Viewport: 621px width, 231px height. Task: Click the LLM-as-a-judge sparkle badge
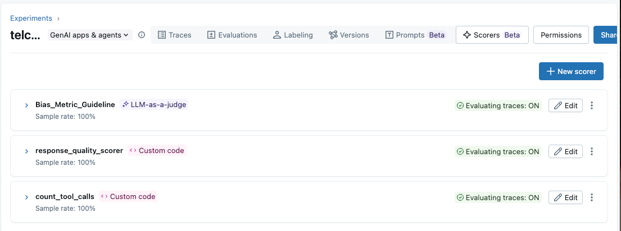click(x=154, y=104)
